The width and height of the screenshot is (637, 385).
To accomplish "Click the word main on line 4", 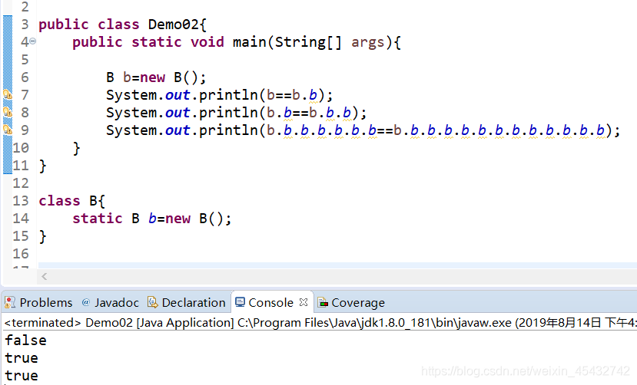I will point(249,41).
